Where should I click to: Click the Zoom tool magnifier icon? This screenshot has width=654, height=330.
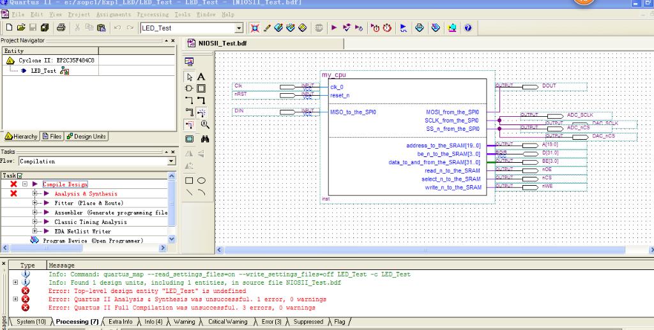click(205, 124)
